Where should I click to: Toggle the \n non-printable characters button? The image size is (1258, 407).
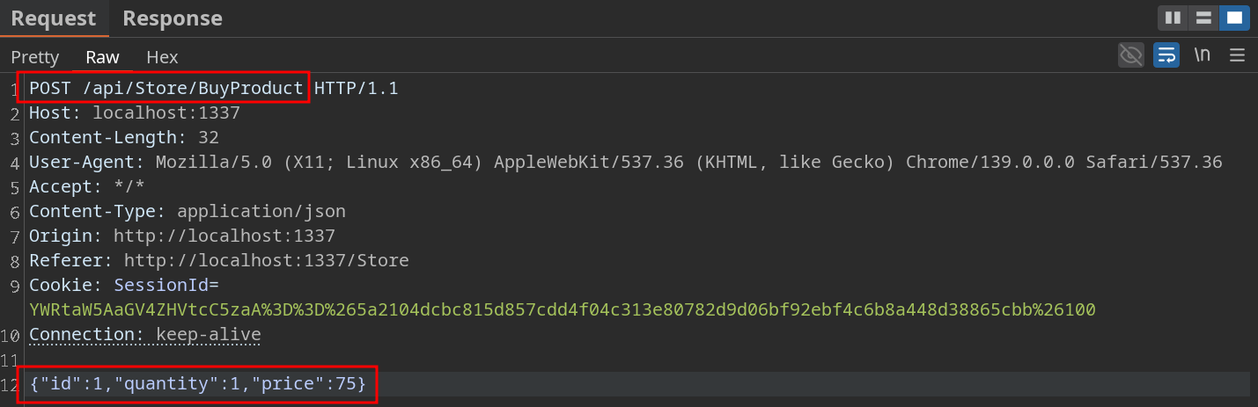(x=1202, y=55)
